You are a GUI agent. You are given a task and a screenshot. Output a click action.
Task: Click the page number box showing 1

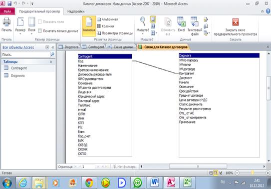point(88,166)
